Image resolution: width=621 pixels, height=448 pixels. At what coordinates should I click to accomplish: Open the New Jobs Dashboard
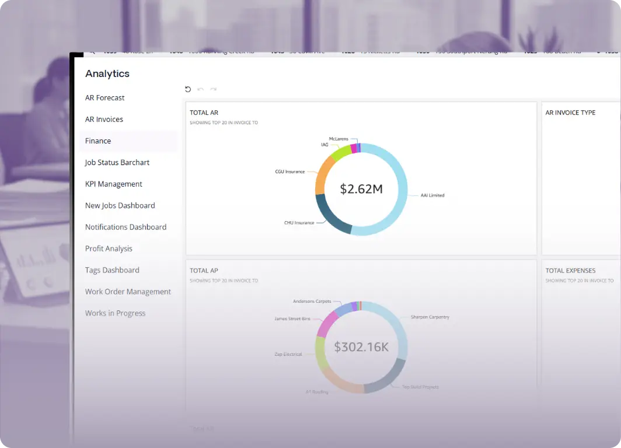pos(120,205)
